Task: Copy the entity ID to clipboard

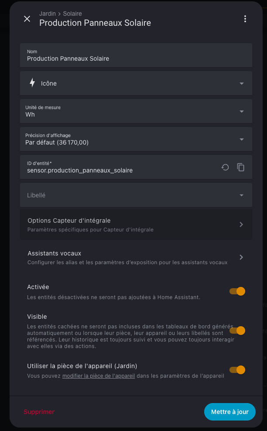Action: click(241, 167)
